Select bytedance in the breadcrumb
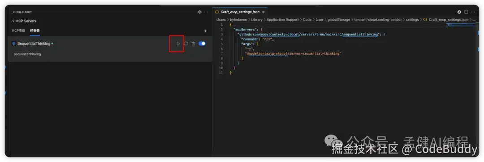 tap(238, 19)
